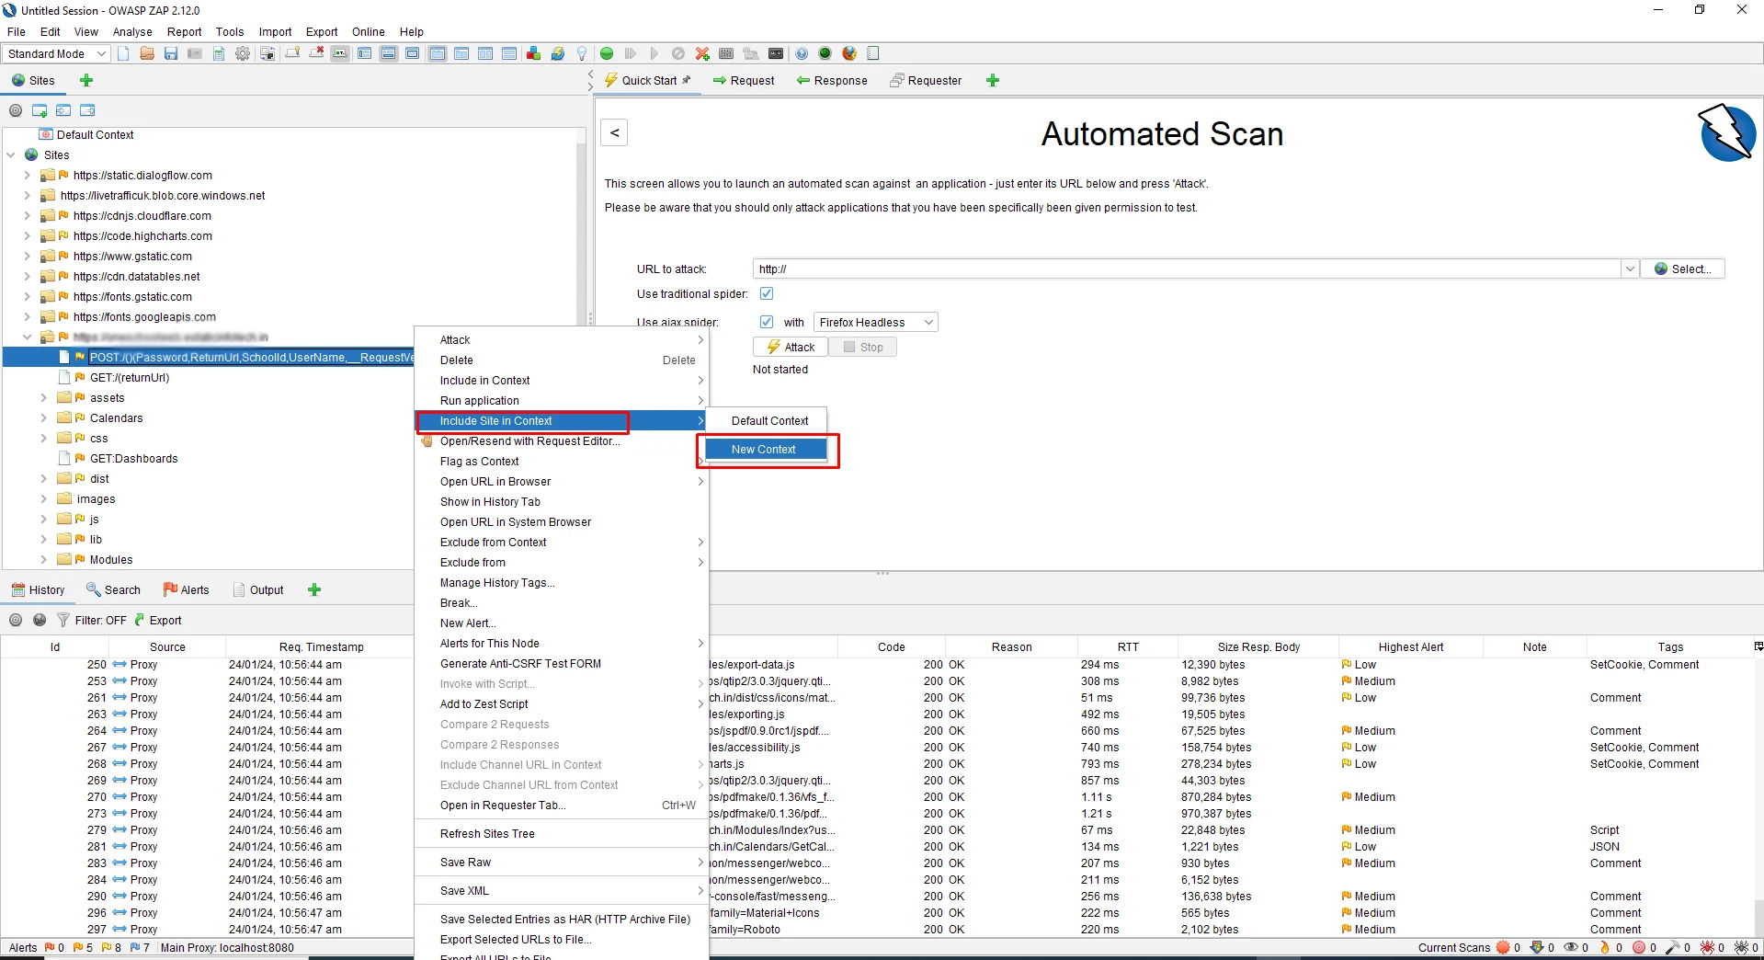Viewport: 1764px width, 960px height.
Task: Launch Firefox via the browser toolbar icon
Action: [x=848, y=53]
